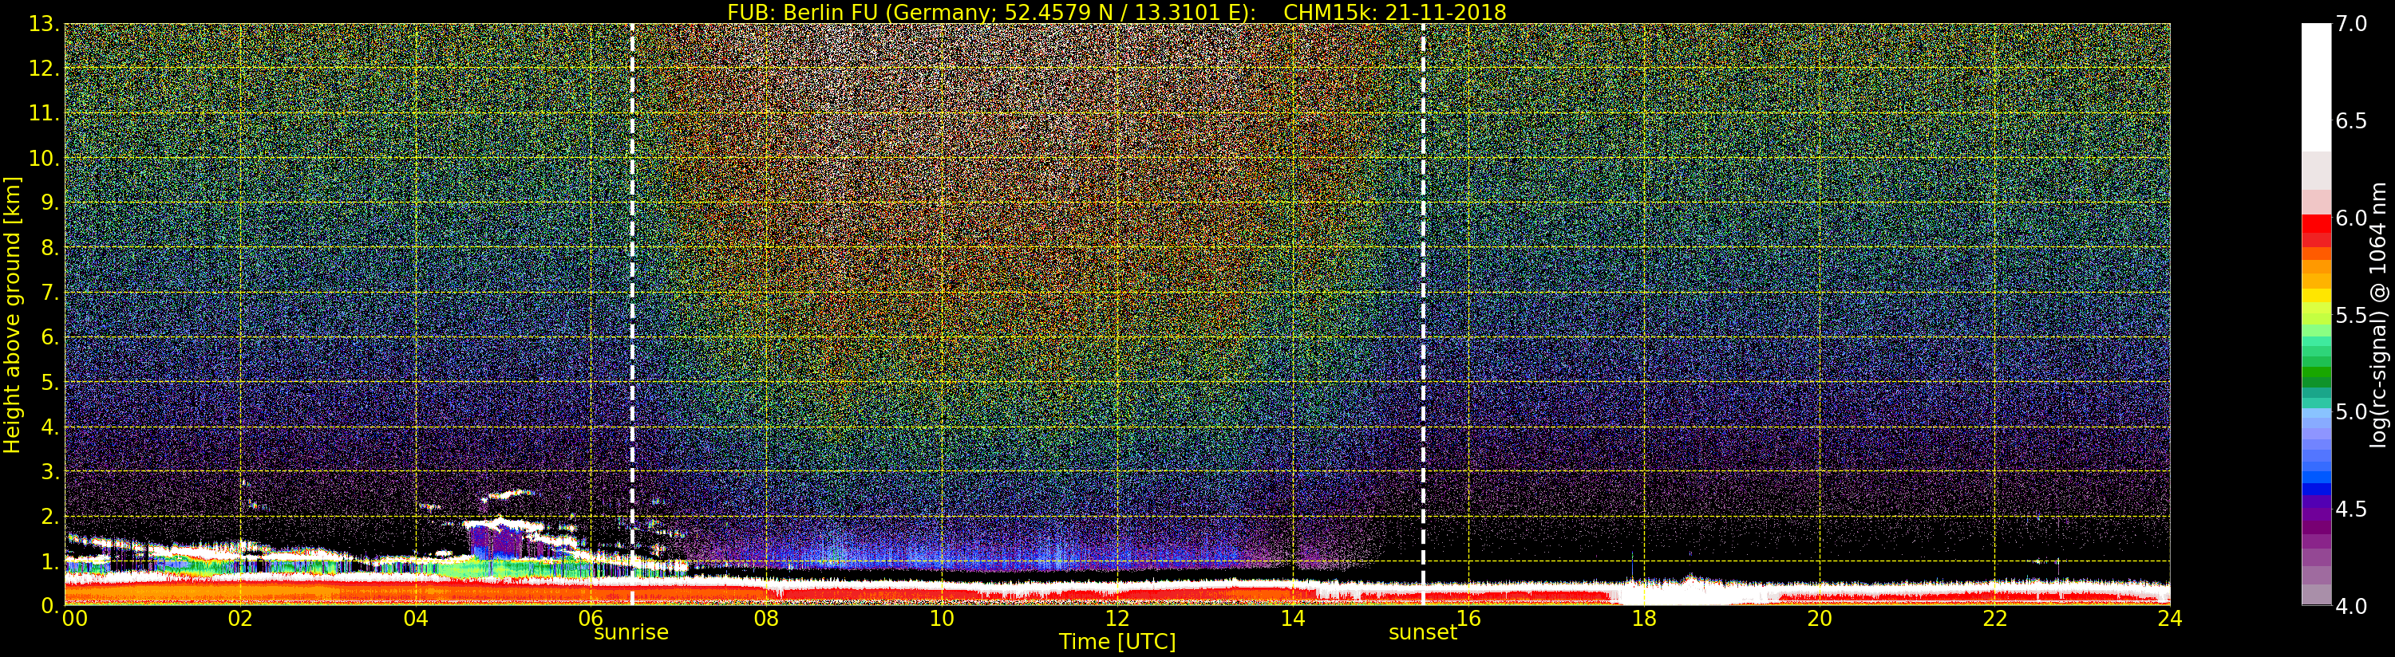Select the white dashed sunrise marker line

tap(632, 314)
